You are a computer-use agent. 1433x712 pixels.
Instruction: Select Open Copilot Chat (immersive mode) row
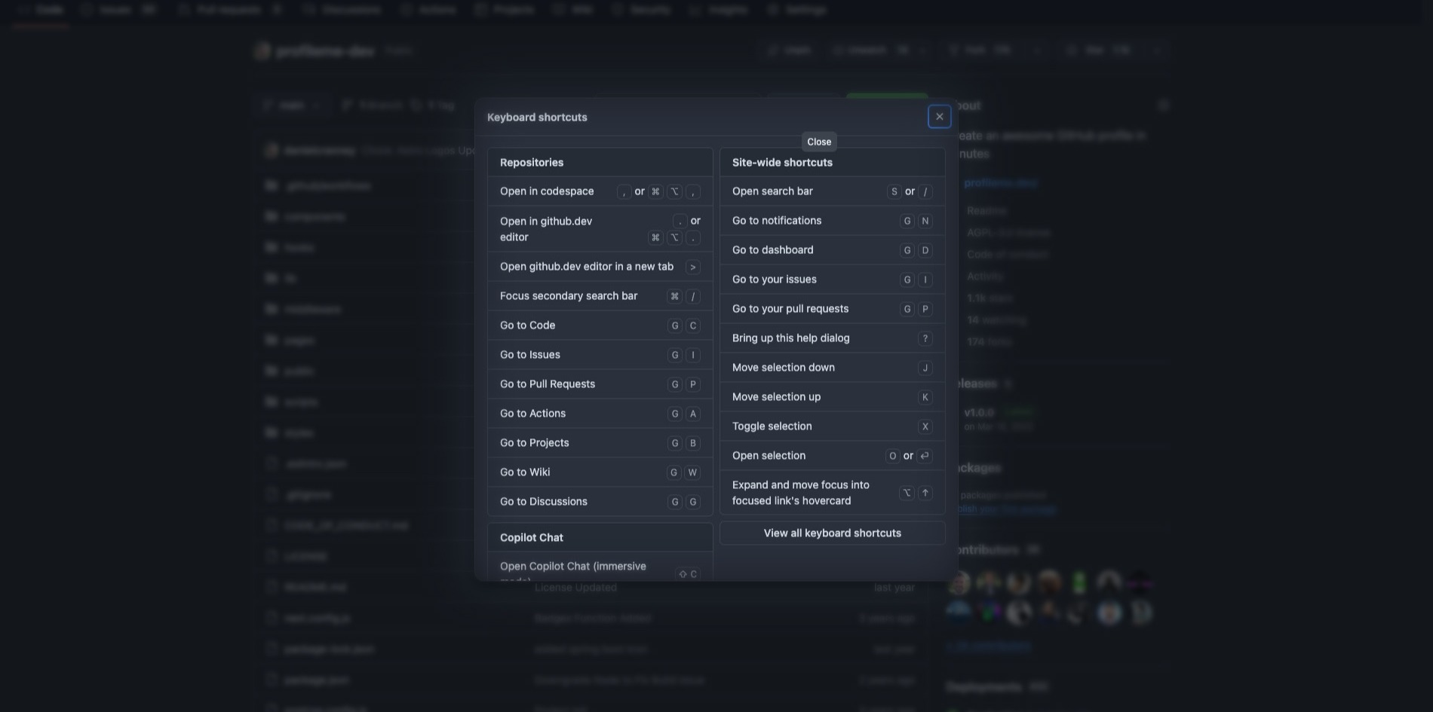click(x=600, y=567)
